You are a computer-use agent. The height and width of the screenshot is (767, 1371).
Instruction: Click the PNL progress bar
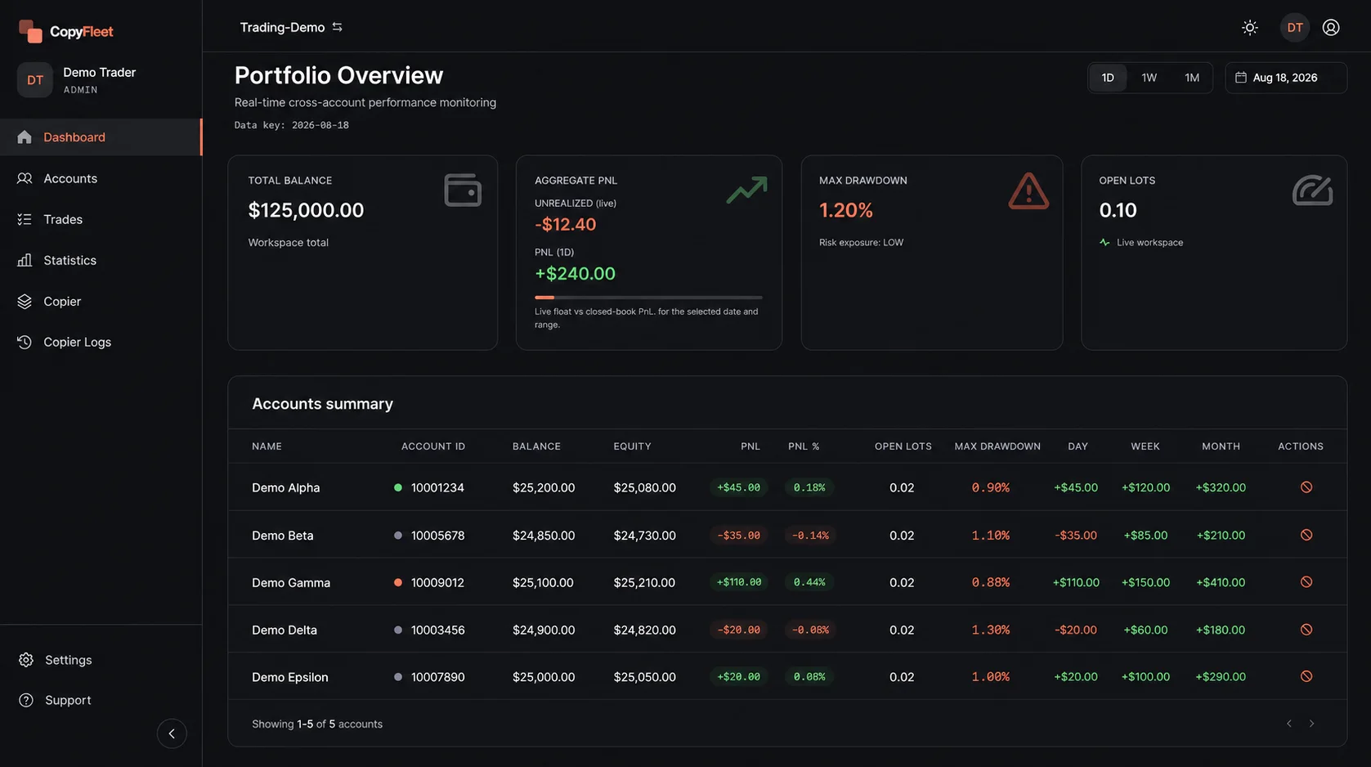(648, 298)
